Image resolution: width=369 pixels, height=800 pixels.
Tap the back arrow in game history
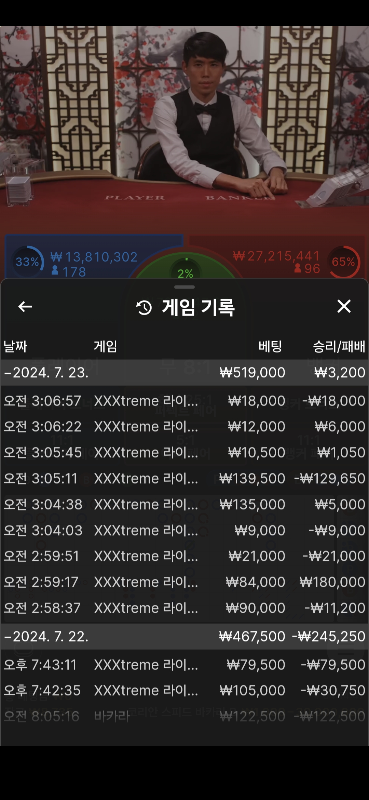point(25,307)
